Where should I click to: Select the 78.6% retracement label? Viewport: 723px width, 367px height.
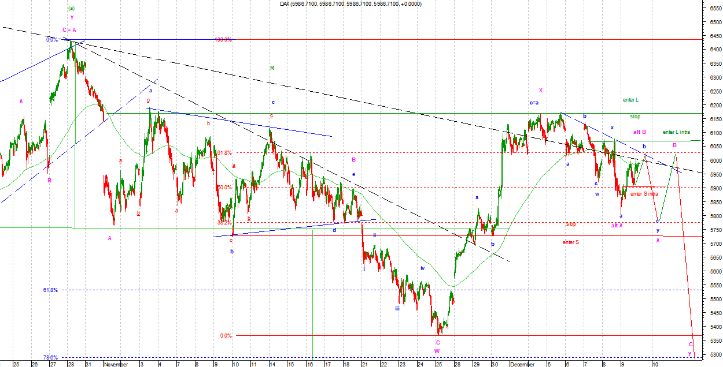click(50, 357)
